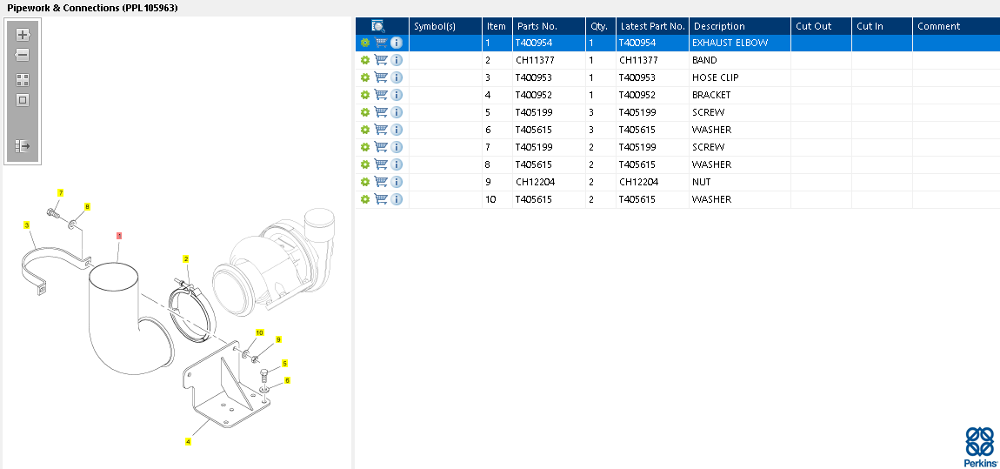Click the magnifier search icon in table header

tap(378, 26)
